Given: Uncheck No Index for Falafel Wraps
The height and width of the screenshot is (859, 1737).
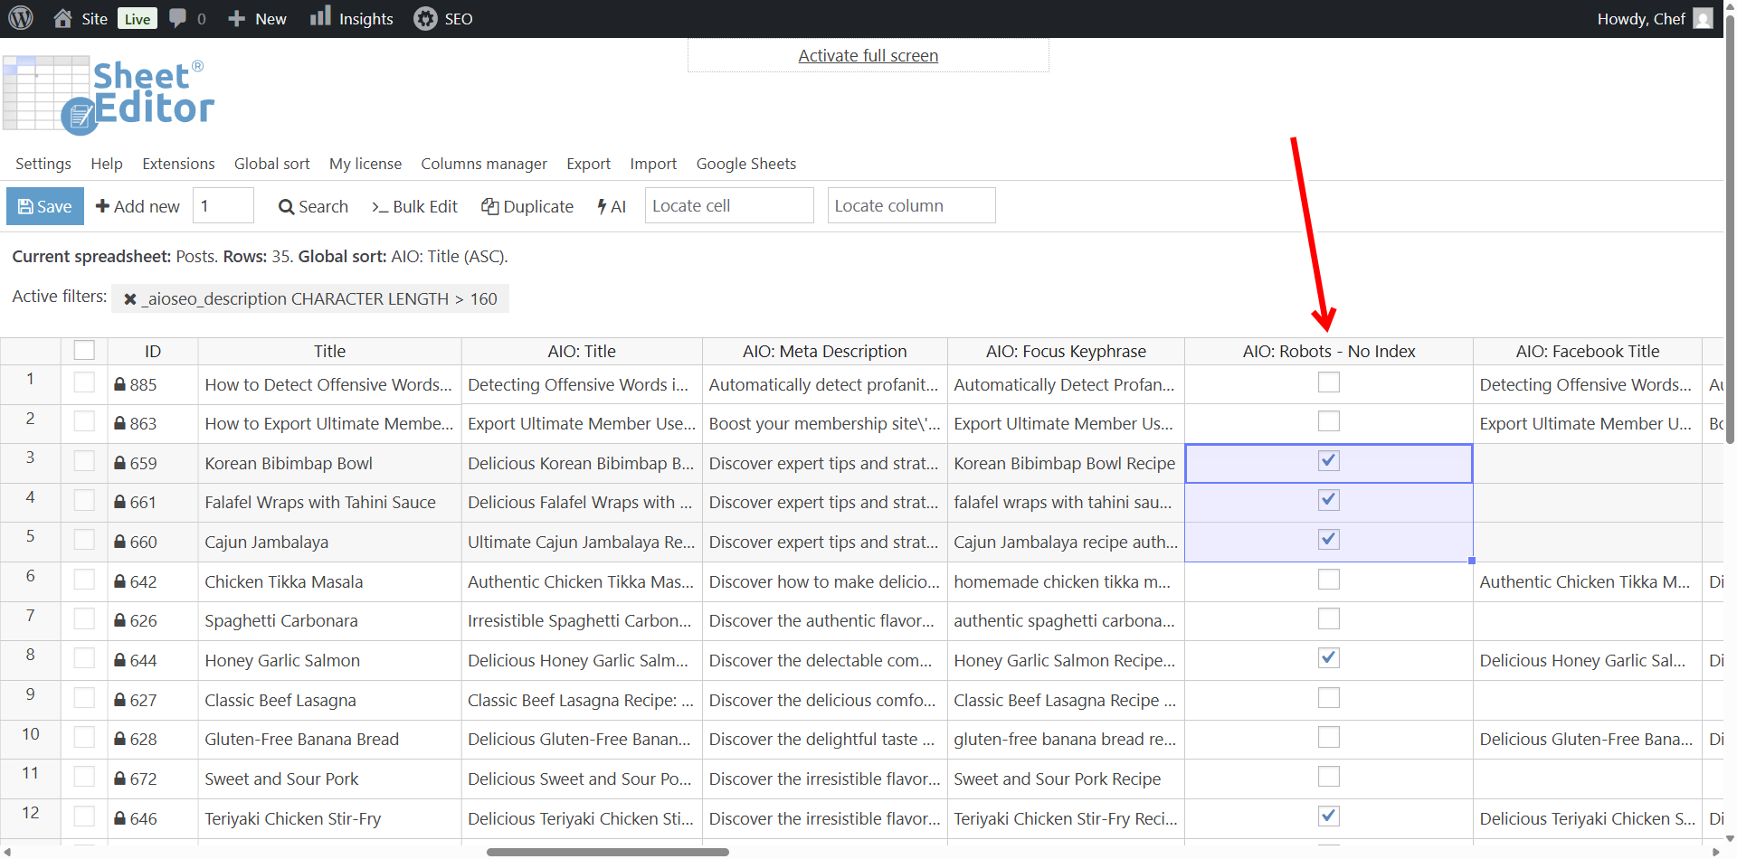Looking at the screenshot, I should pos(1328,500).
